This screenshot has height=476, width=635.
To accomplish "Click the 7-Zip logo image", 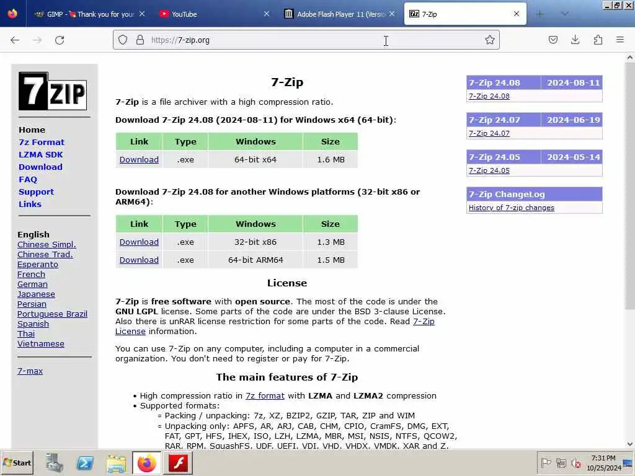I will point(53,91).
